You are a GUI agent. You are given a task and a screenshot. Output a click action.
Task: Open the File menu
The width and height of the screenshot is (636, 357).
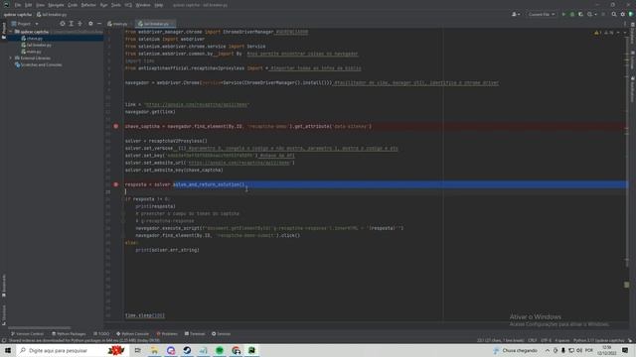click(x=18, y=5)
